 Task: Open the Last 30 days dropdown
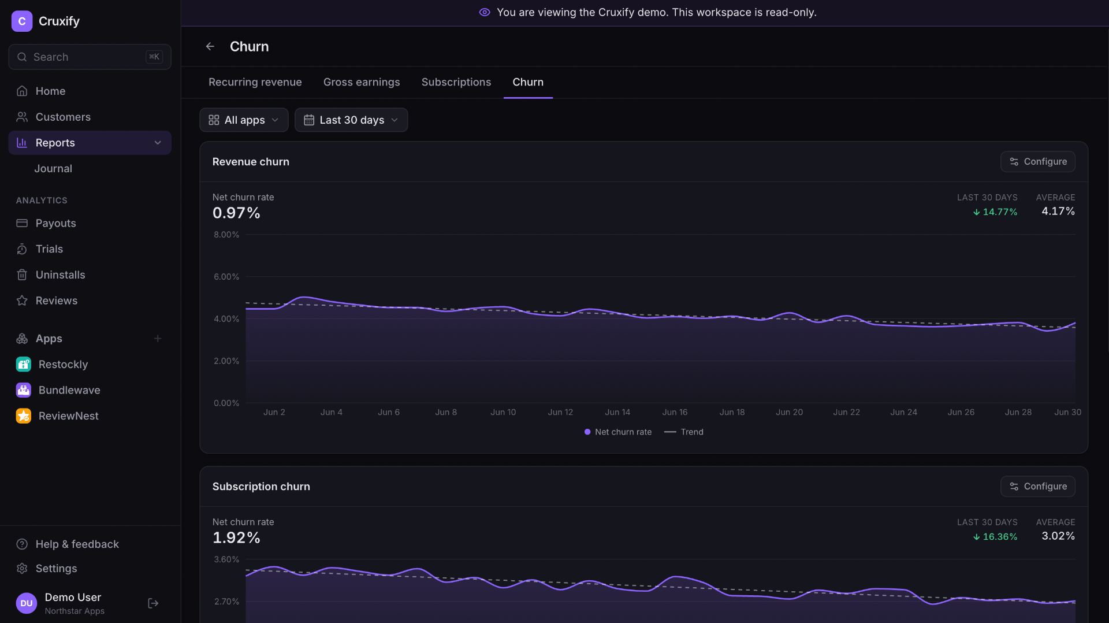coord(351,120)
